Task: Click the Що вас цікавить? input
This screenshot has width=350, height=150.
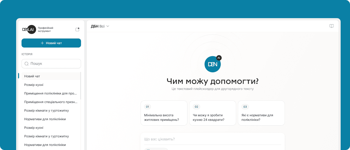Action: (x=213, y=139)
